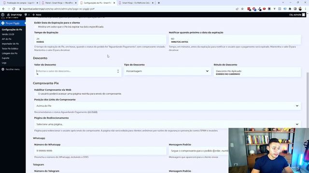Image resolution: width=309 pixels, height=173 pixels.
Task: Click the Pix por Piggly diamond icon
Action: [x=3, y=23]
